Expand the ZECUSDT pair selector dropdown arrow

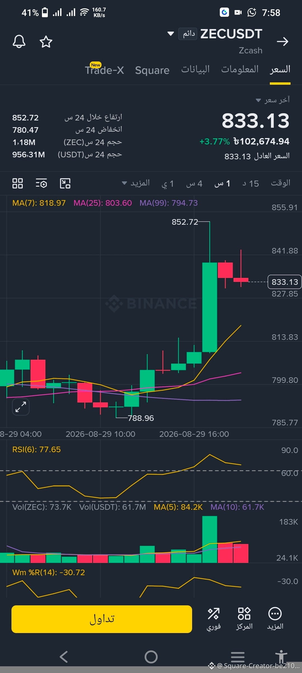click(171, 34)
